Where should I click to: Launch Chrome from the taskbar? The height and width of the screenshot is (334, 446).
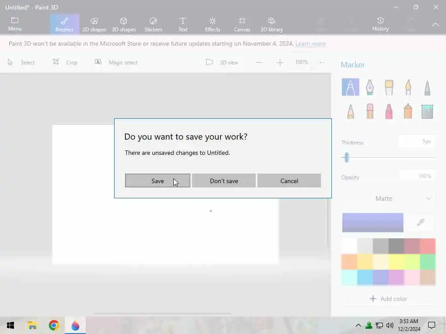coord(54,325)
